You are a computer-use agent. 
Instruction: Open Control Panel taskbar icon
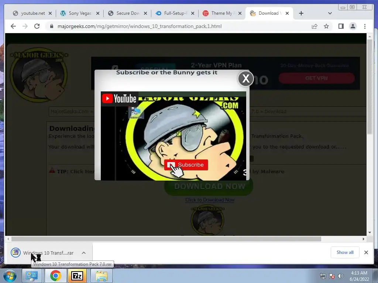[x=32, y=276]
